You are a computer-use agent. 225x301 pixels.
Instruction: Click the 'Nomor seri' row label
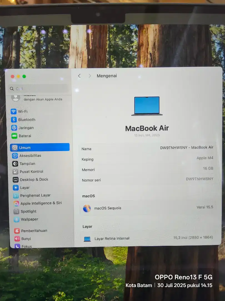point(91,180)
